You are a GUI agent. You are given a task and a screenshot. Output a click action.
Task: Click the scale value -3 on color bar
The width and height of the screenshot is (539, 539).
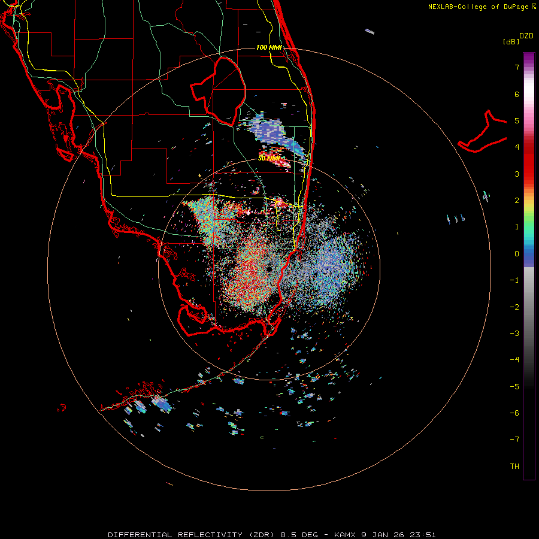click(514, 334)
